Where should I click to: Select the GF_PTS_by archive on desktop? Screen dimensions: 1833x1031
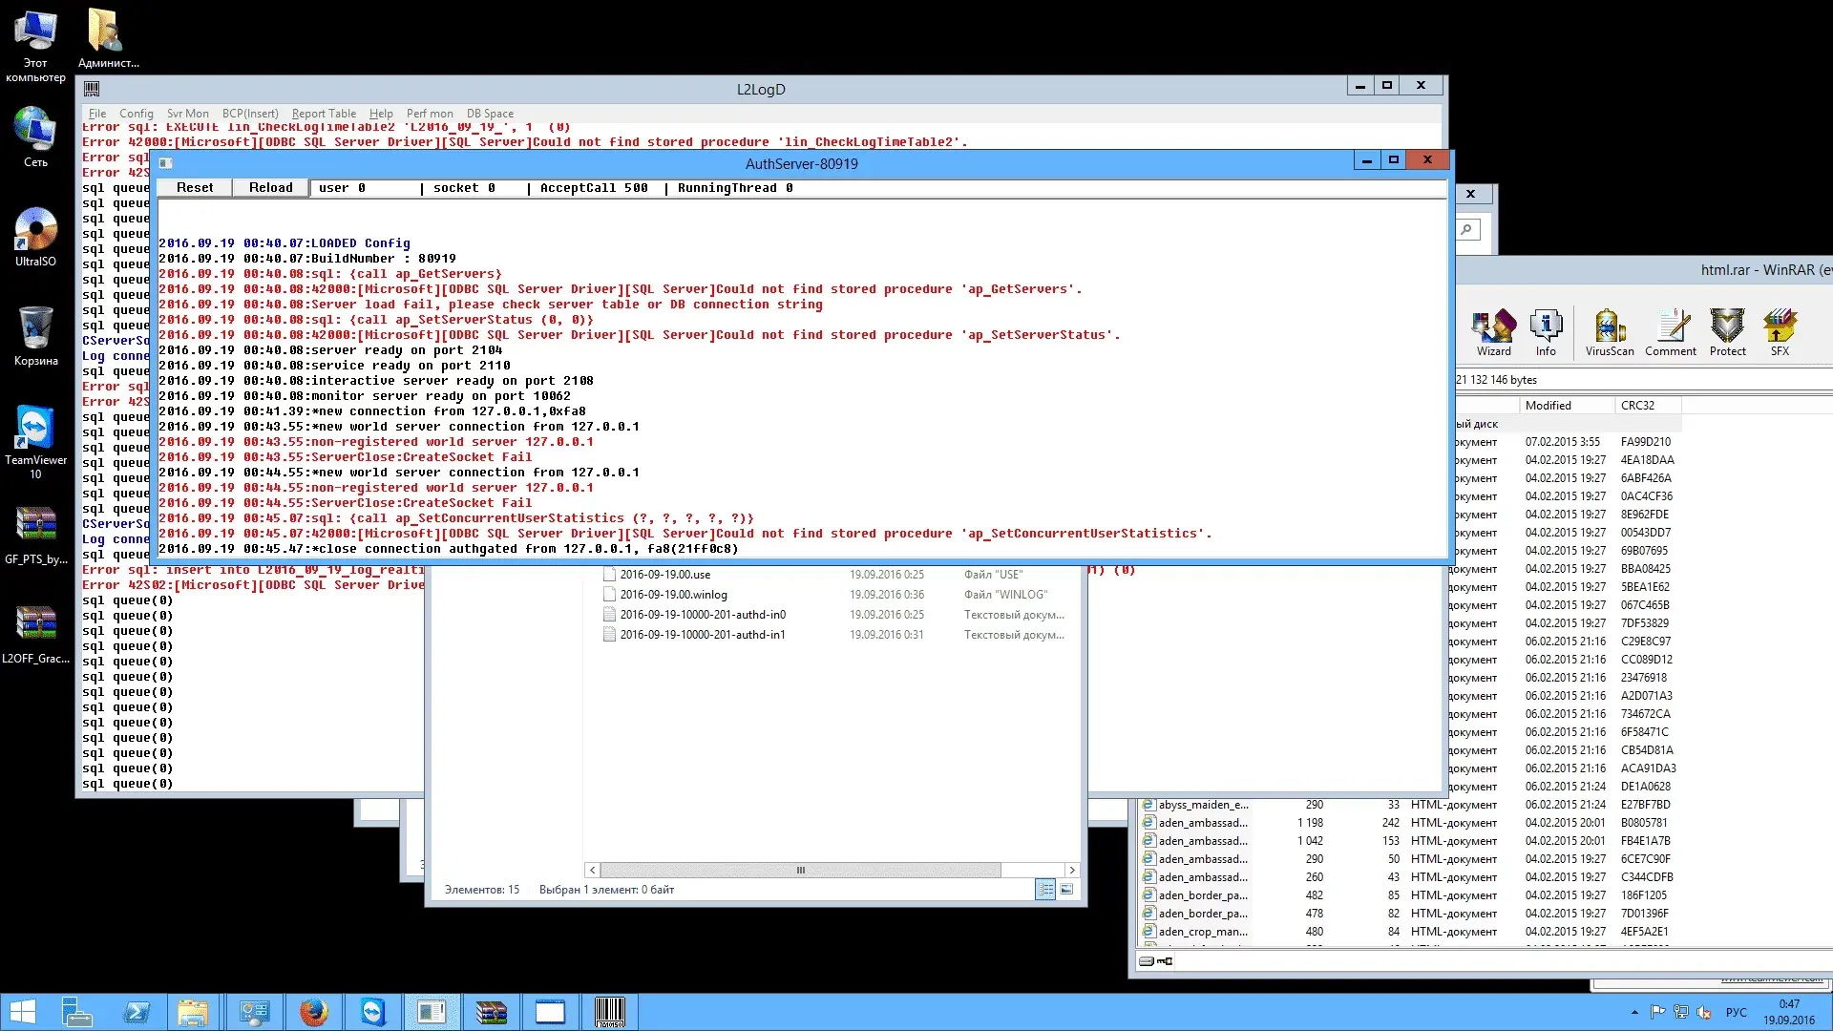pos(35,535)
